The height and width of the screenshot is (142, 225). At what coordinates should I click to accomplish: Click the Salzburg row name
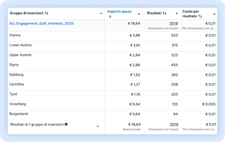(x=16, y=75)
